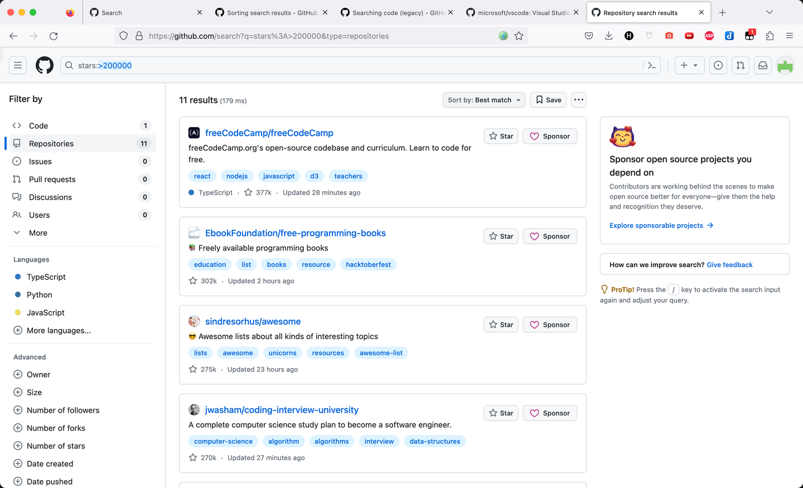The height and width of the screenshot is (488, 803).
Task: Sponsor jwasham coding-interview-university
Action: tap(550, 413)
